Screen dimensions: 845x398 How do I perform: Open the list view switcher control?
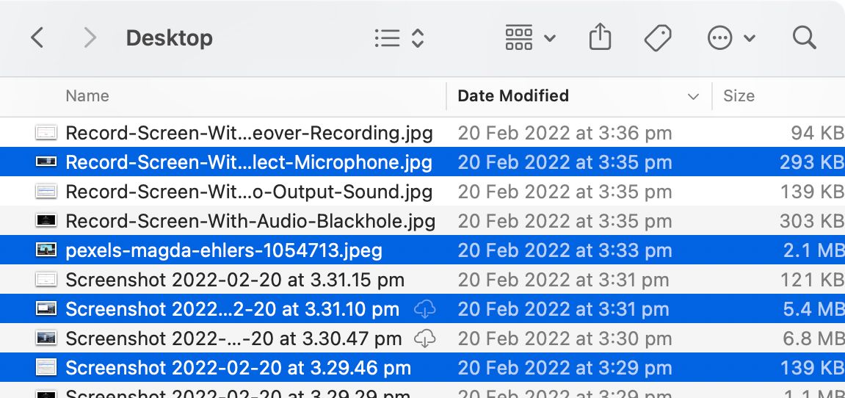(399, 38)
